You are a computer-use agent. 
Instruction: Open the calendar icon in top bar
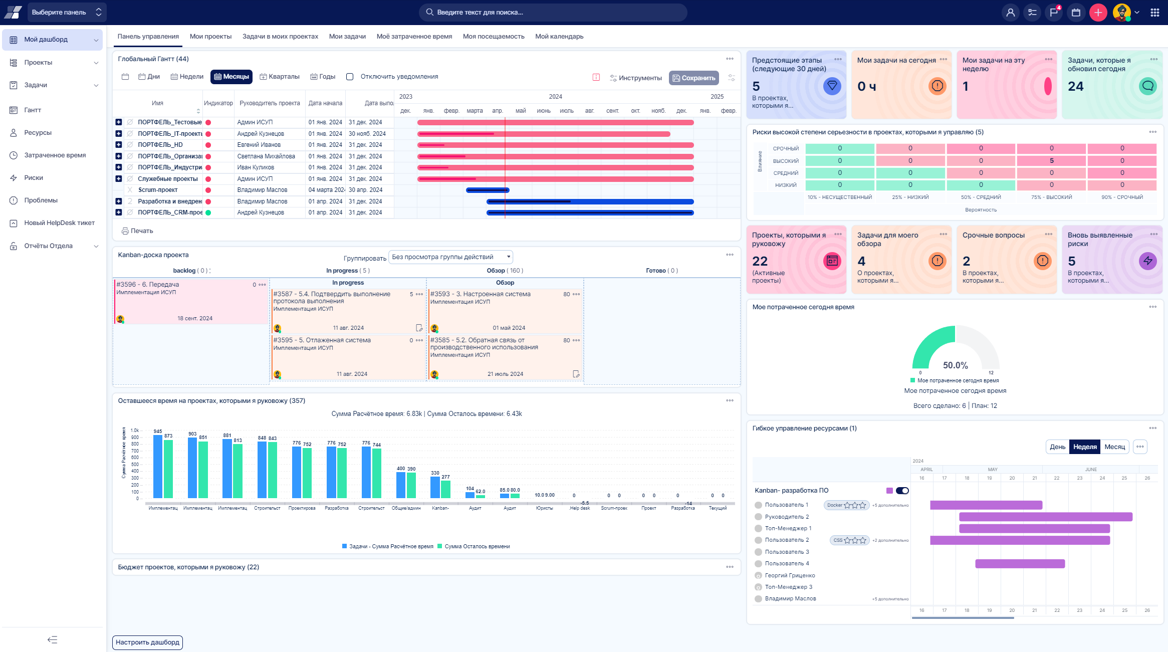(x=1076, y=13)
